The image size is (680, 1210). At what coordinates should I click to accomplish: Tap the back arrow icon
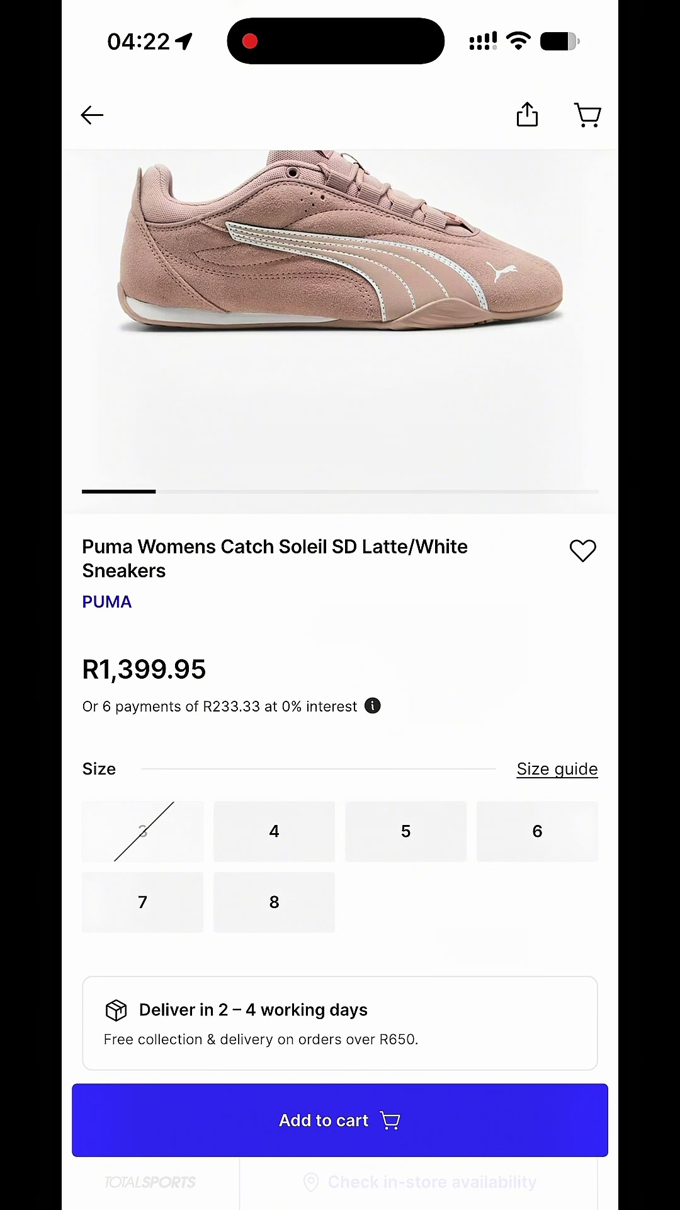[92, 115]
